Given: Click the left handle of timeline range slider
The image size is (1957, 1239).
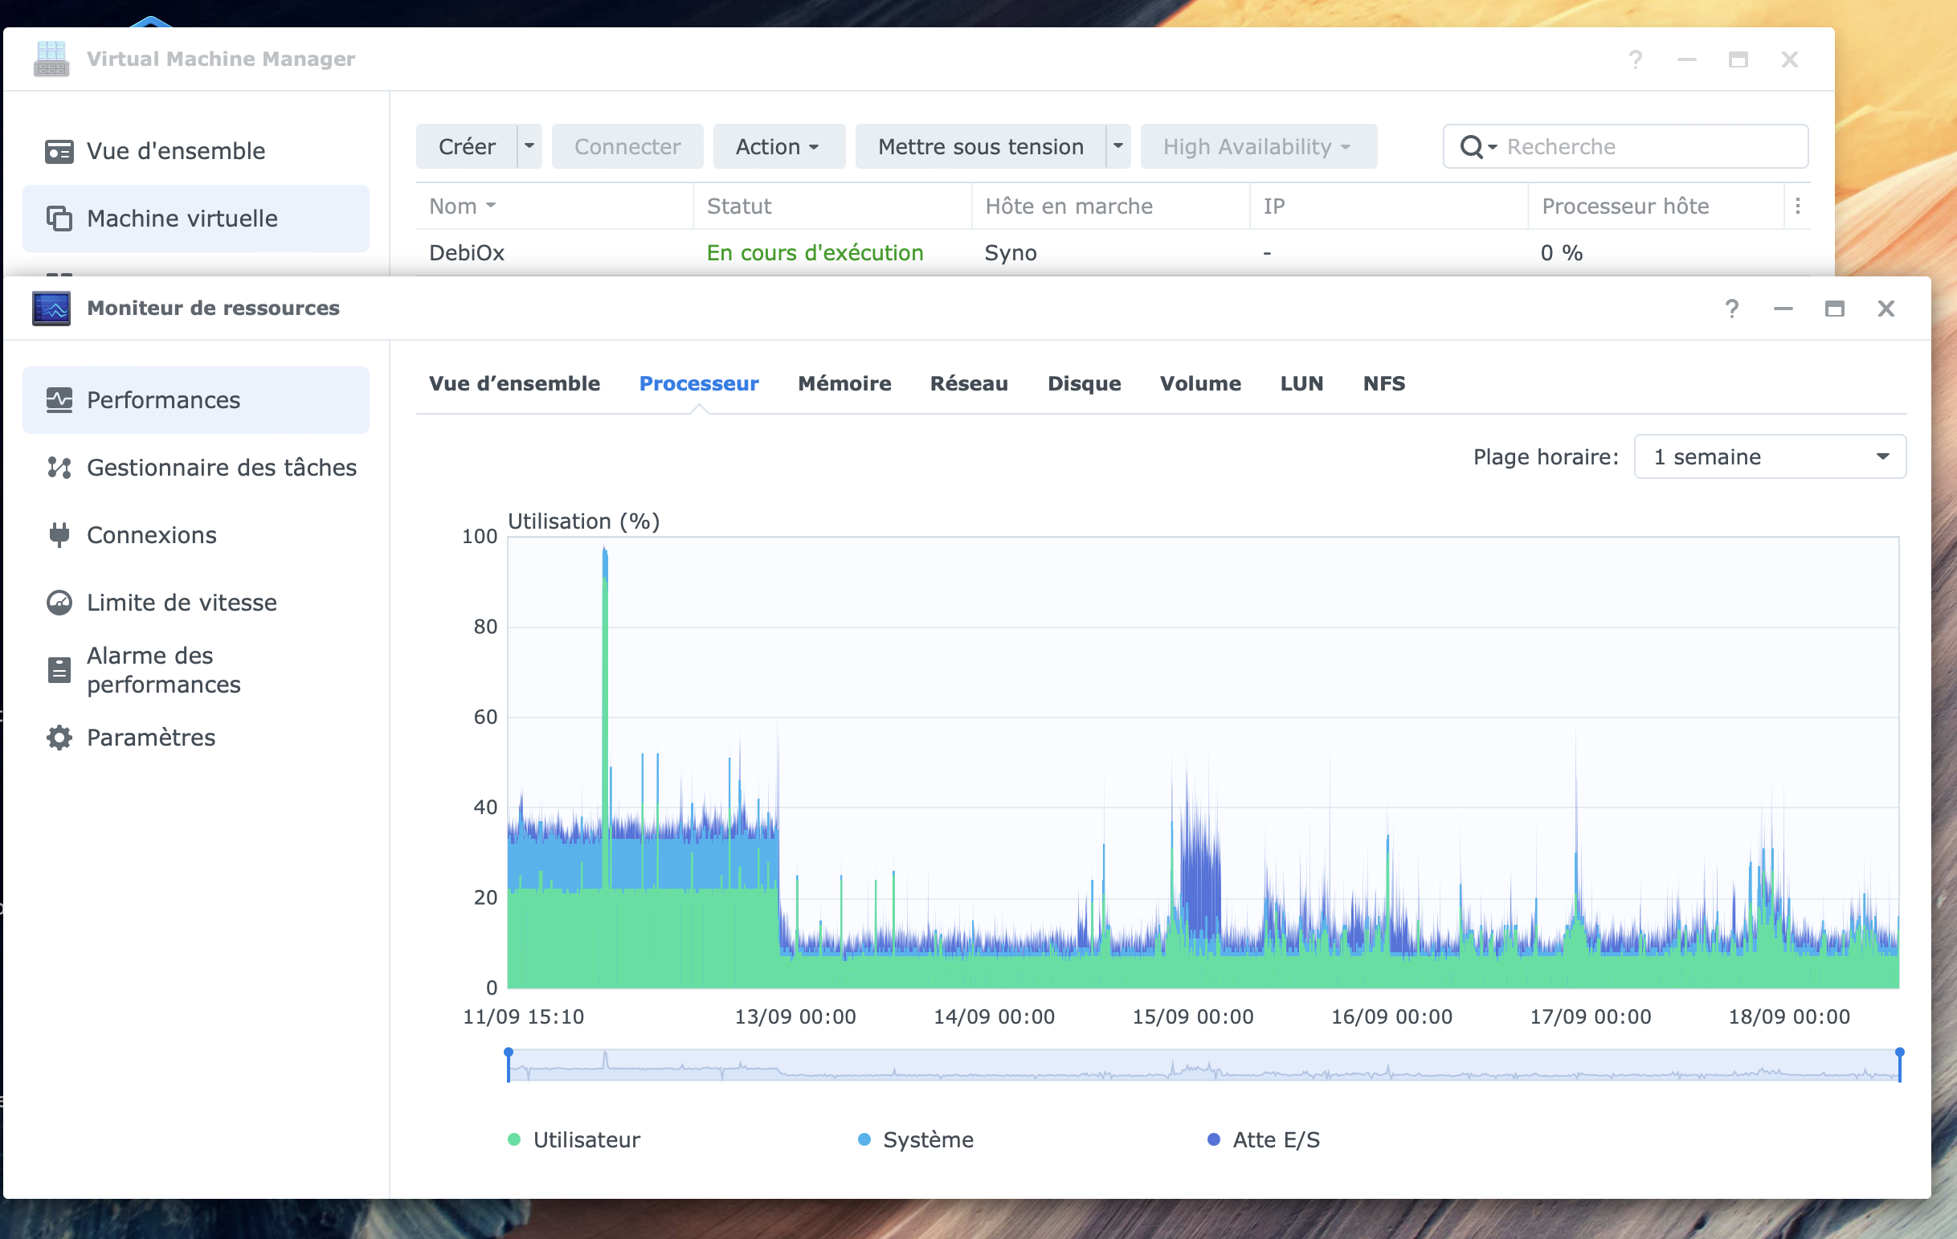Looking at the screenshot, I should coord(509,1064).
